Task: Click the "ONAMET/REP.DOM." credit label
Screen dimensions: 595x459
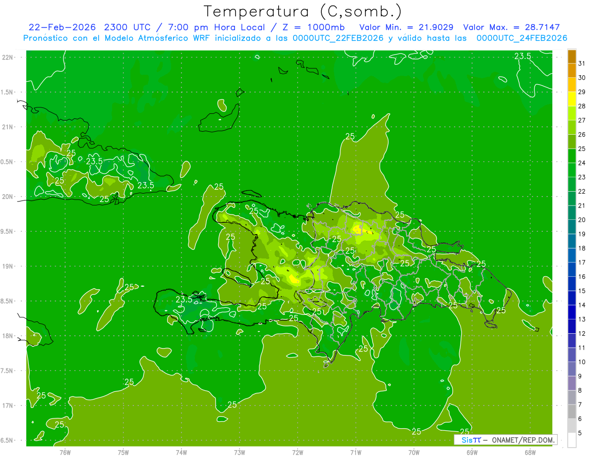Action: tap(524, 440)
